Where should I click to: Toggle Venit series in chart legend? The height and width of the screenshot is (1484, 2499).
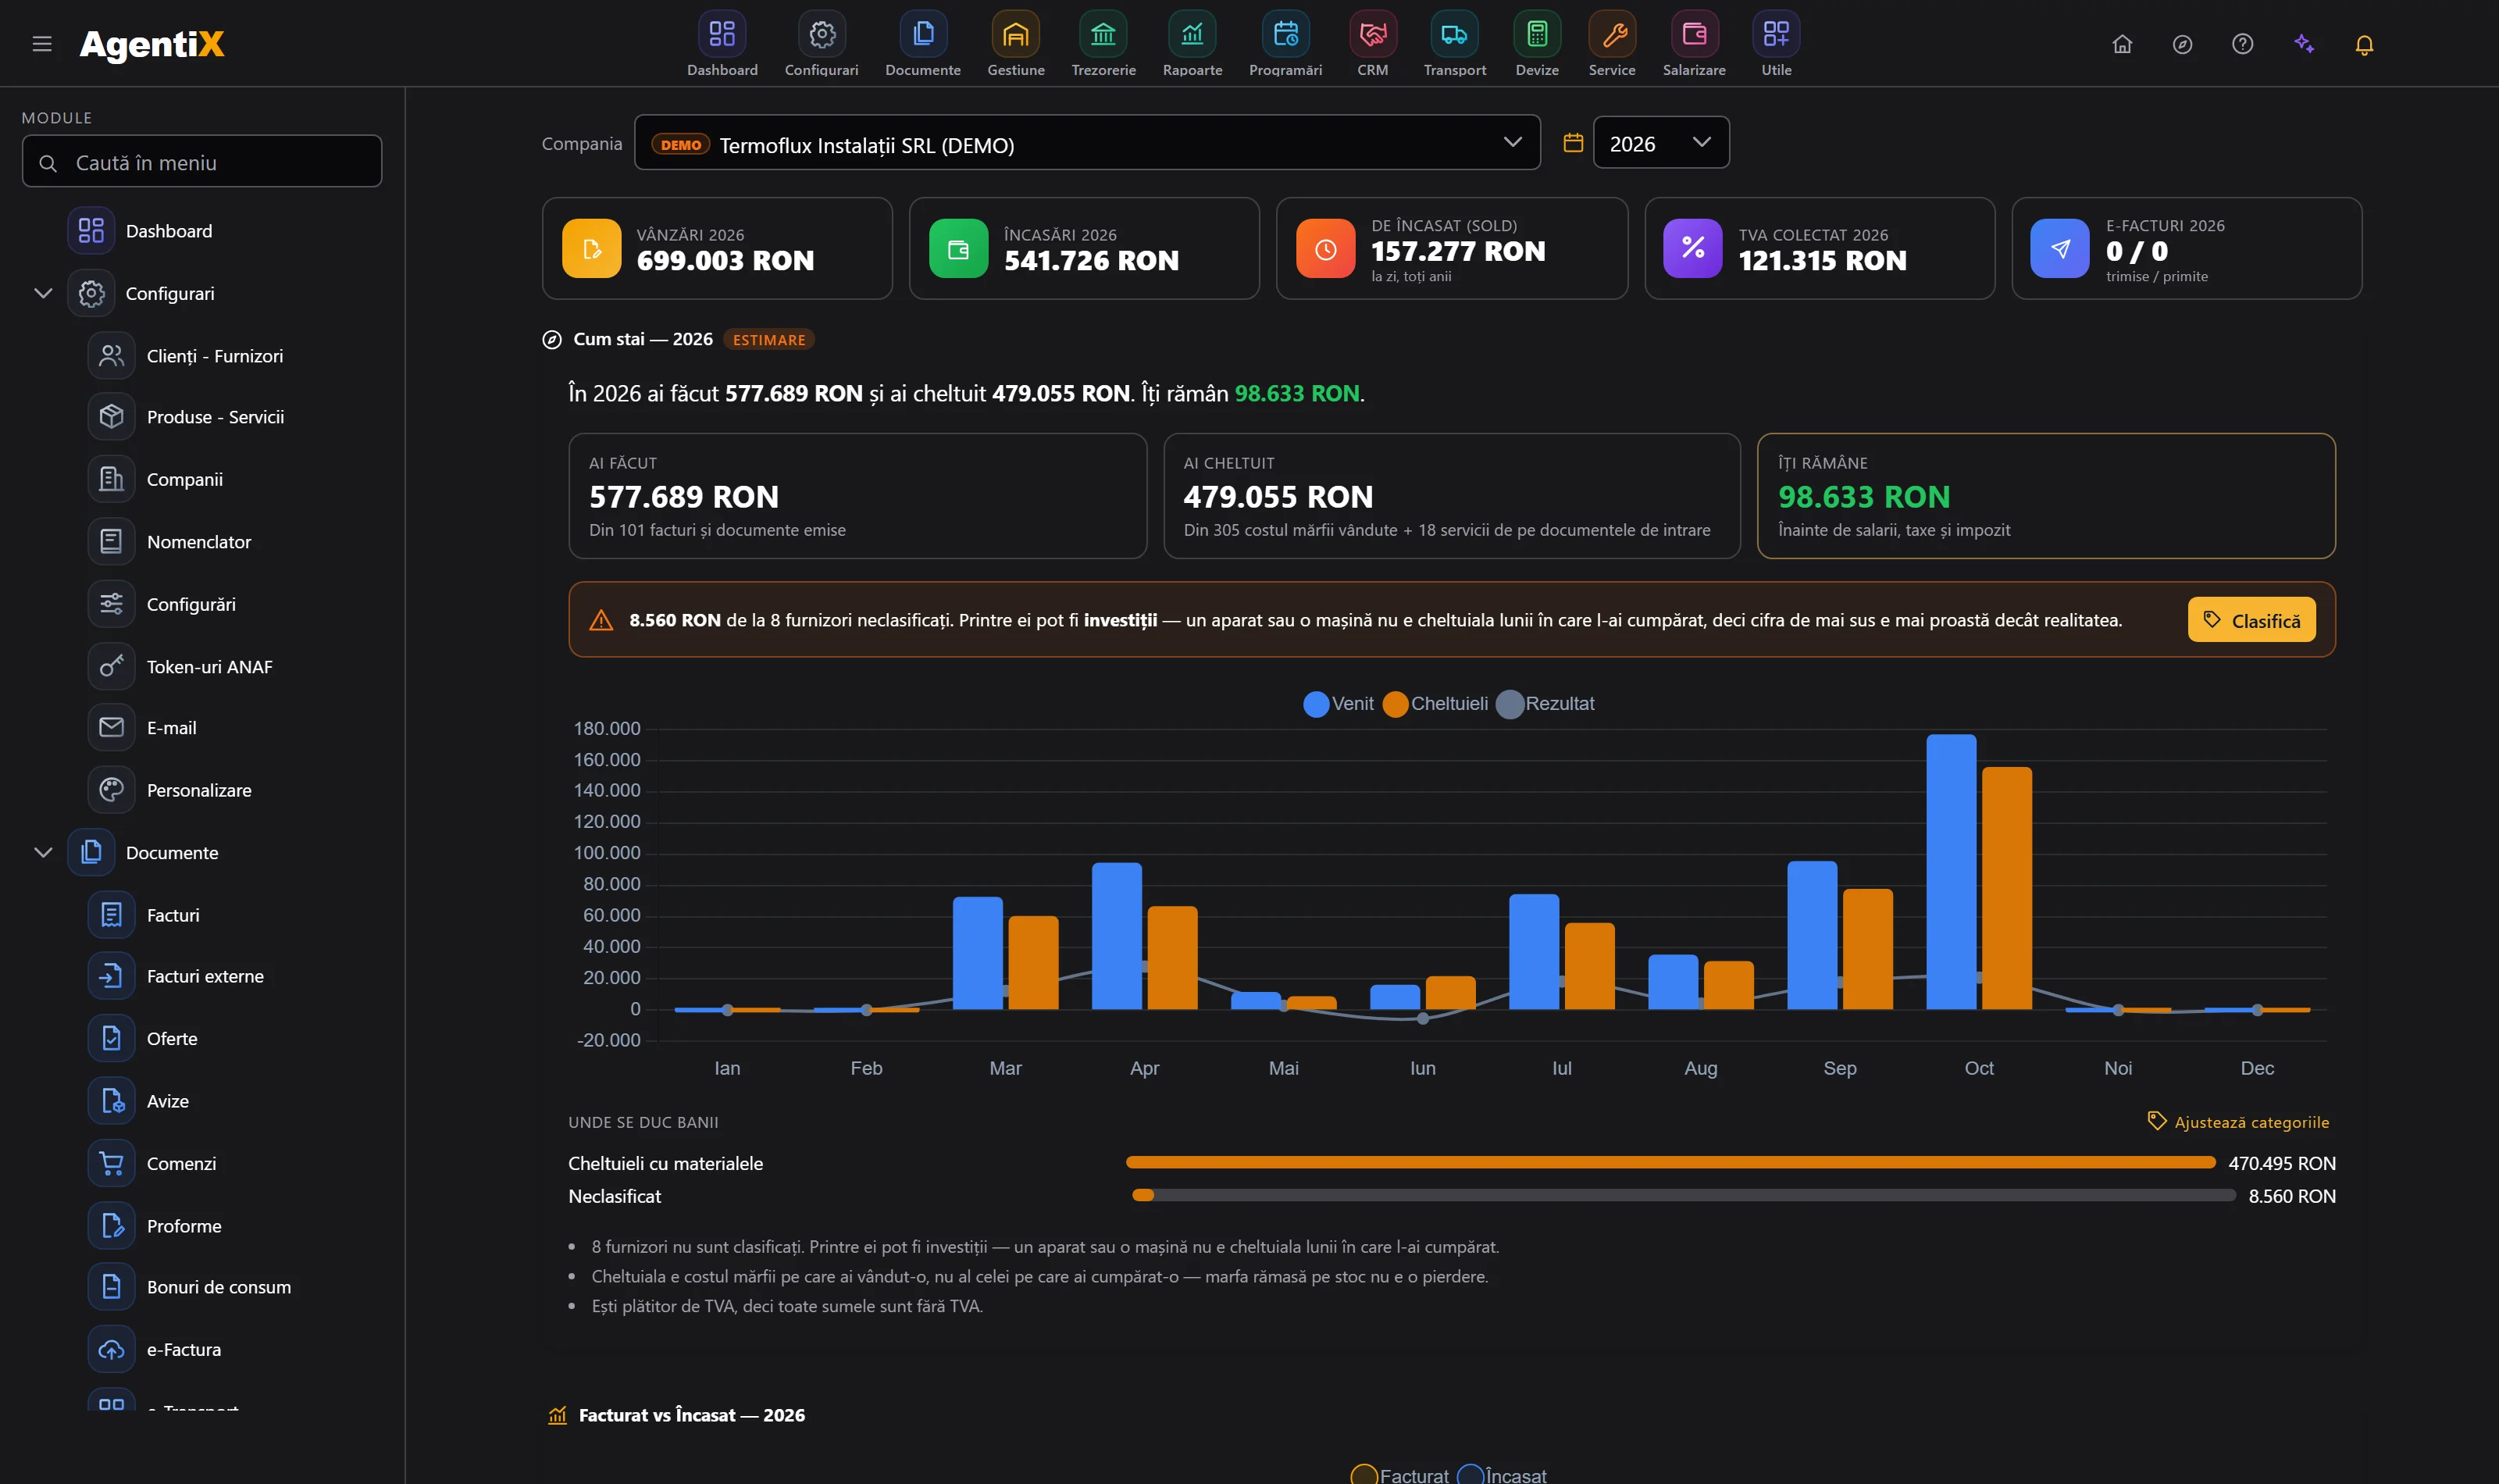click(x=1339, y=704)
